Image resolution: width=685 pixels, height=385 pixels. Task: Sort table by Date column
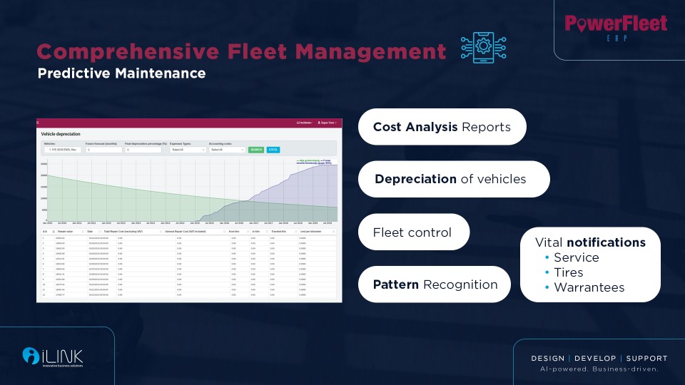tap(92, 232)
